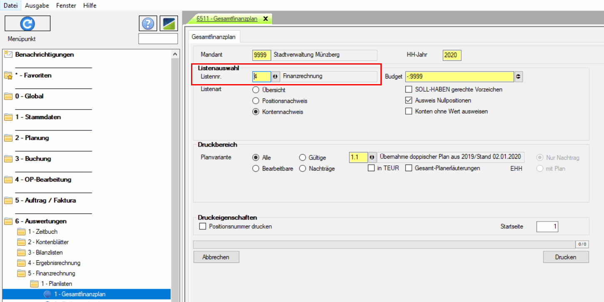Open the Datei menu

pos(10,5)
